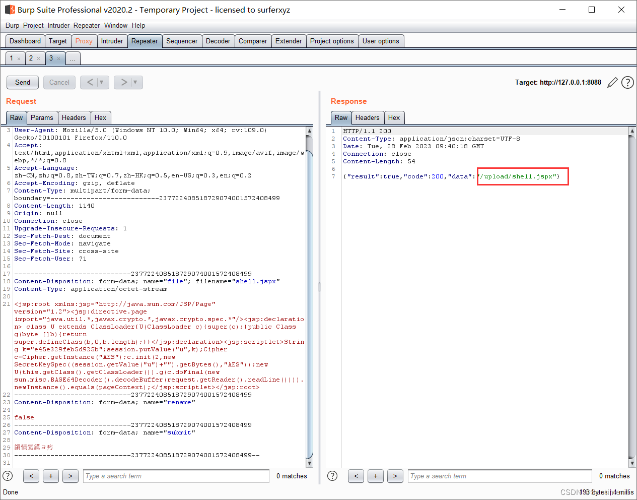
Task: Switch to the Comparer tab
Action: [253, 41]
